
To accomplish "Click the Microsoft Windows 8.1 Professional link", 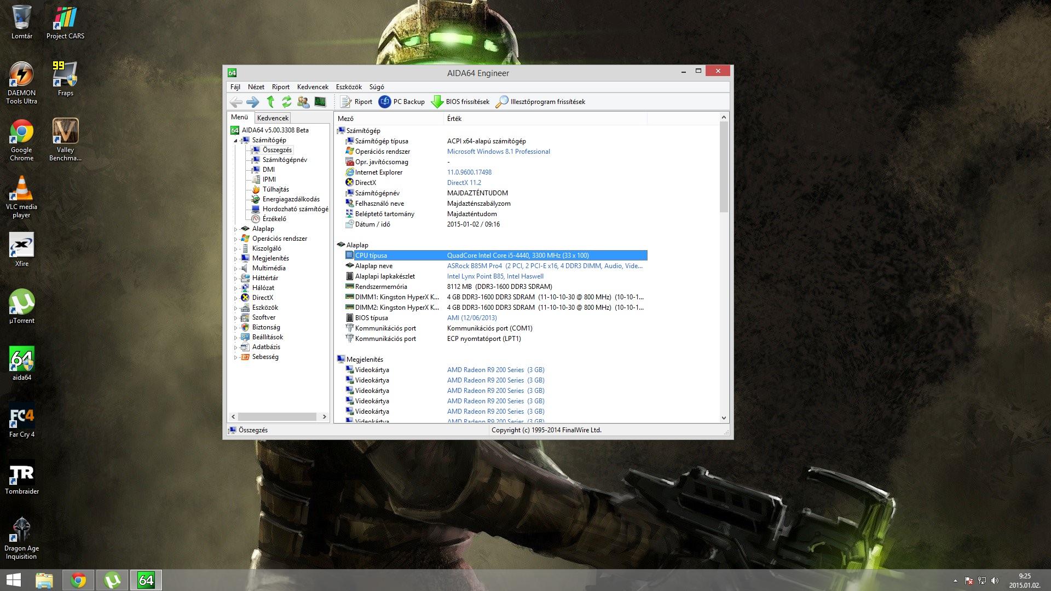I will click(x=498, y=152).
